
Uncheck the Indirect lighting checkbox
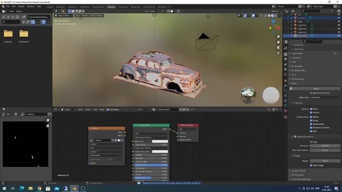(x=311, y=113)
